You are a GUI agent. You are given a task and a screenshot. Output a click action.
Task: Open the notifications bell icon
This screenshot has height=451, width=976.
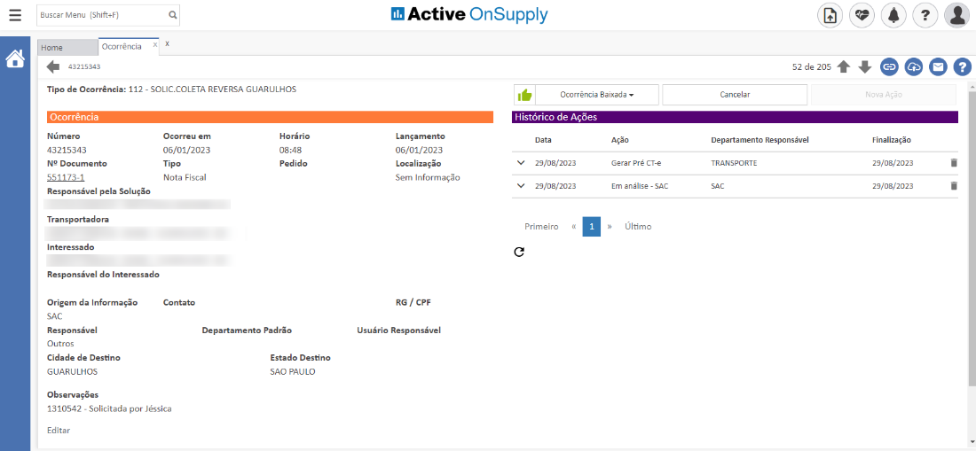tap(893, 15)
